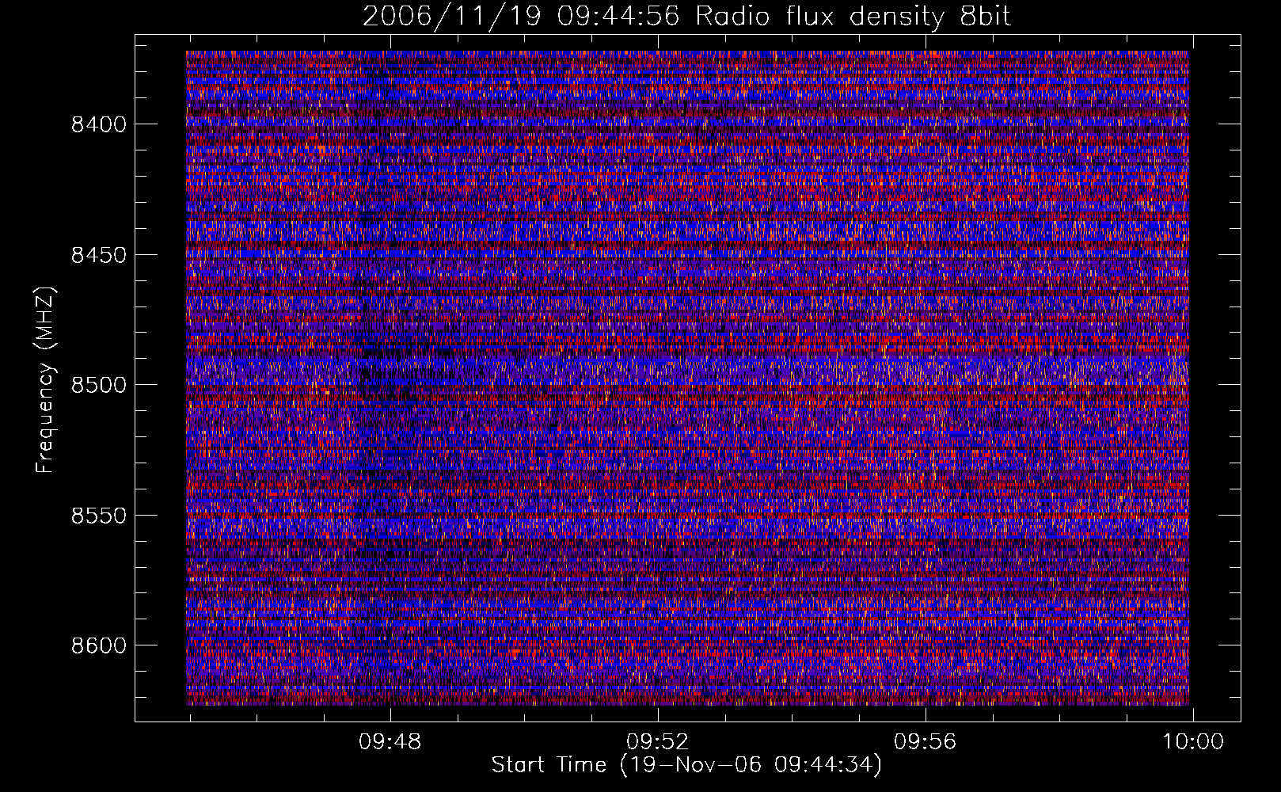
Task: Click the 10:00 time axis label
Action: pos(1193,742)
